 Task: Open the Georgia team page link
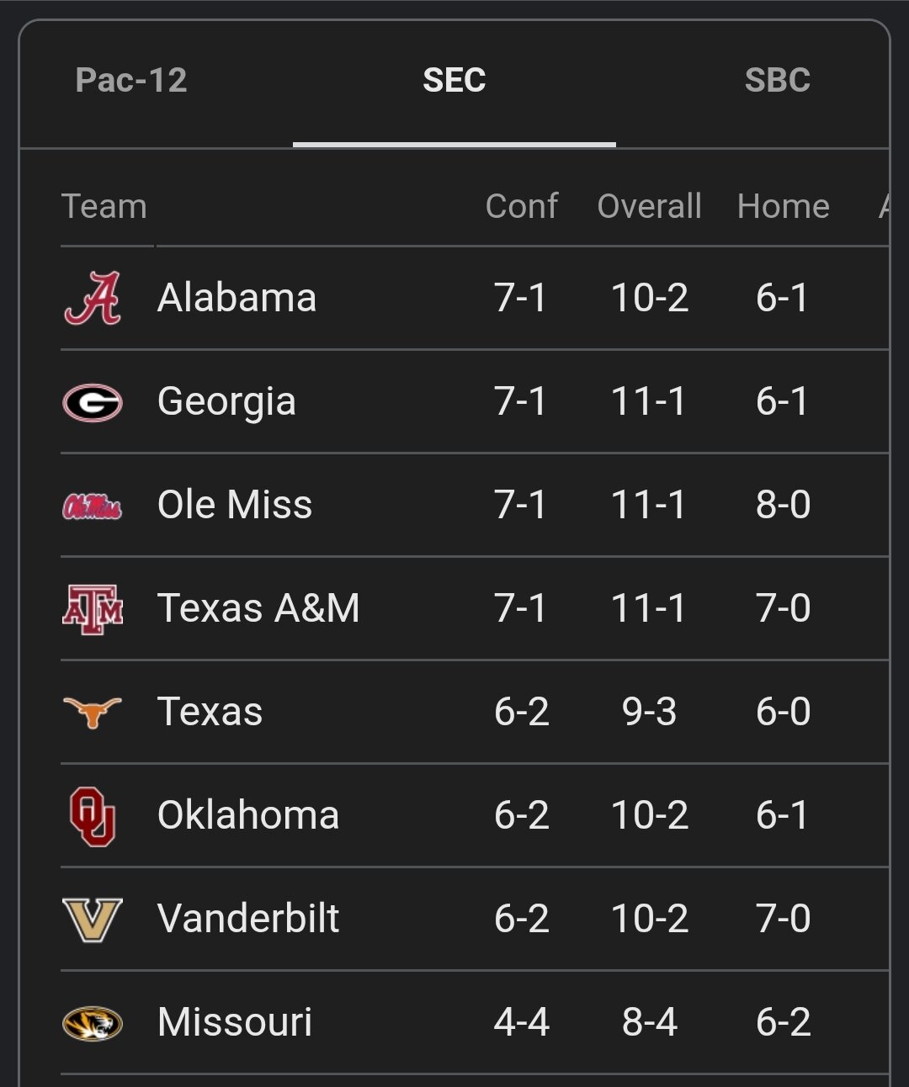point(226,401)
